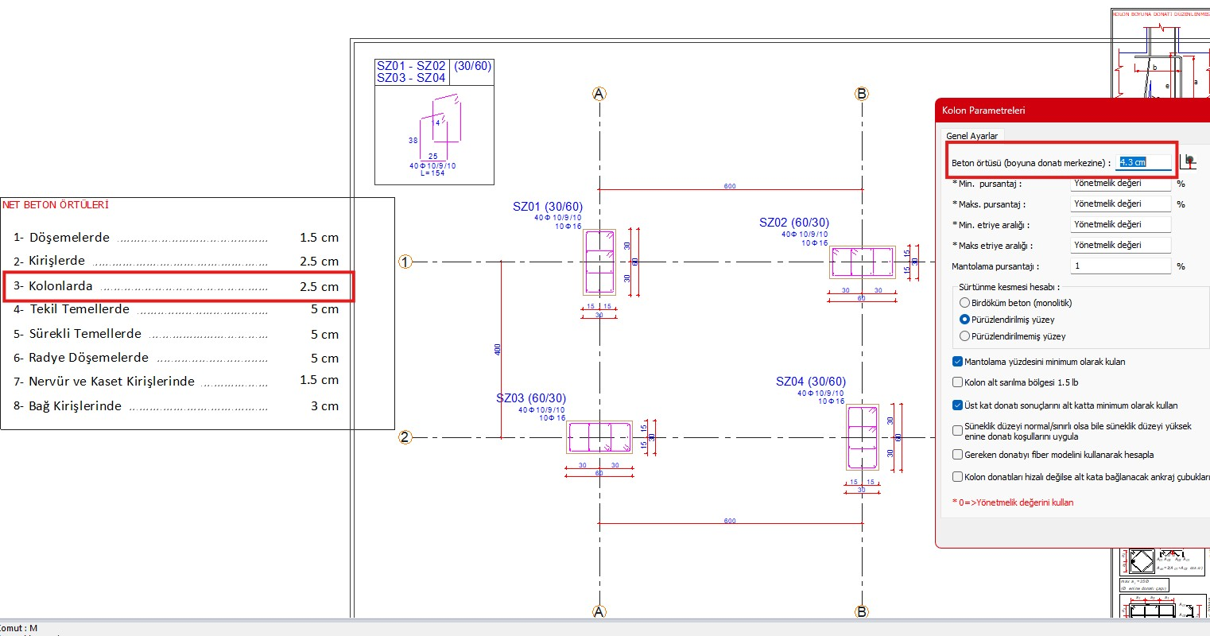This screenshot has height=636, width=1210.
Task: Click the top axis bubble B
Action: 862,94
